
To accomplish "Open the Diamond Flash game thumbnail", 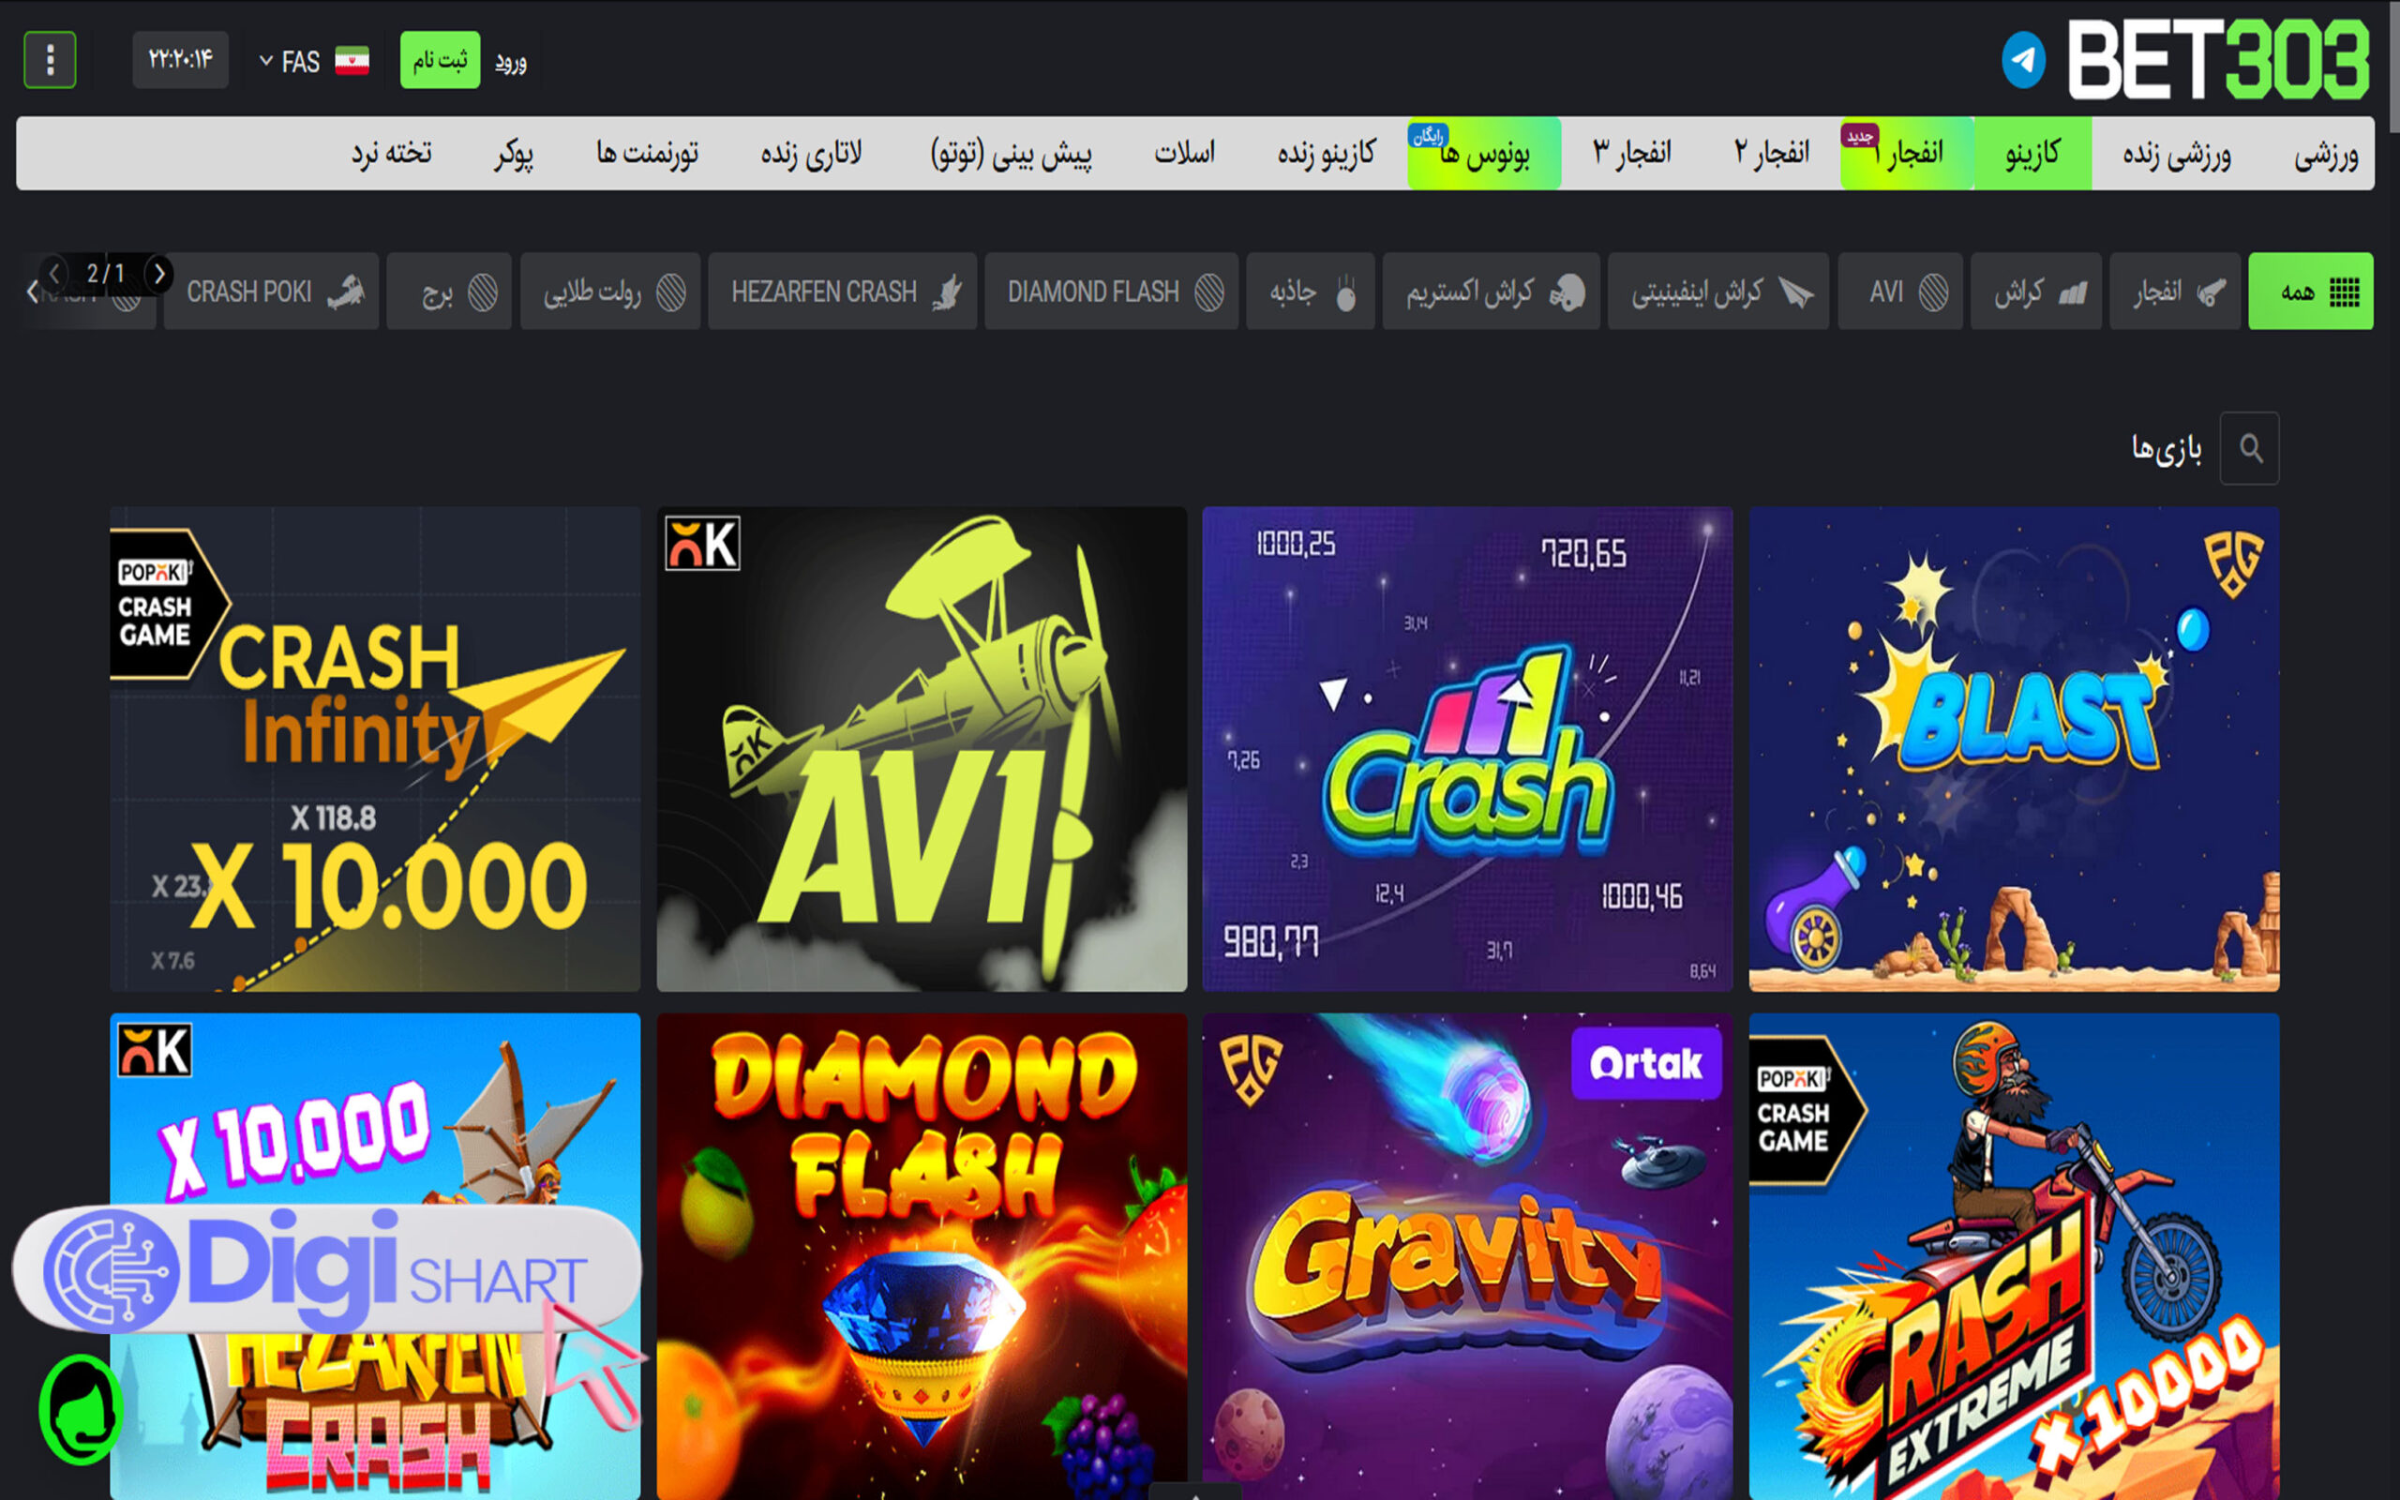I will pos(922,1256).
